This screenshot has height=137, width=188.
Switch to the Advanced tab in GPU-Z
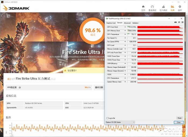(127, 23)
